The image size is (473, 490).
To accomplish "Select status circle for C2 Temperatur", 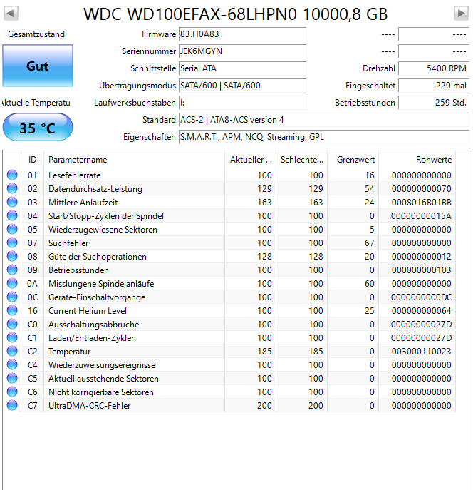I will [12, 351].
